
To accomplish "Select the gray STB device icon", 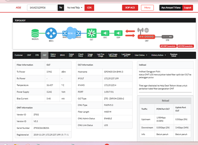I will pos(167,37).
